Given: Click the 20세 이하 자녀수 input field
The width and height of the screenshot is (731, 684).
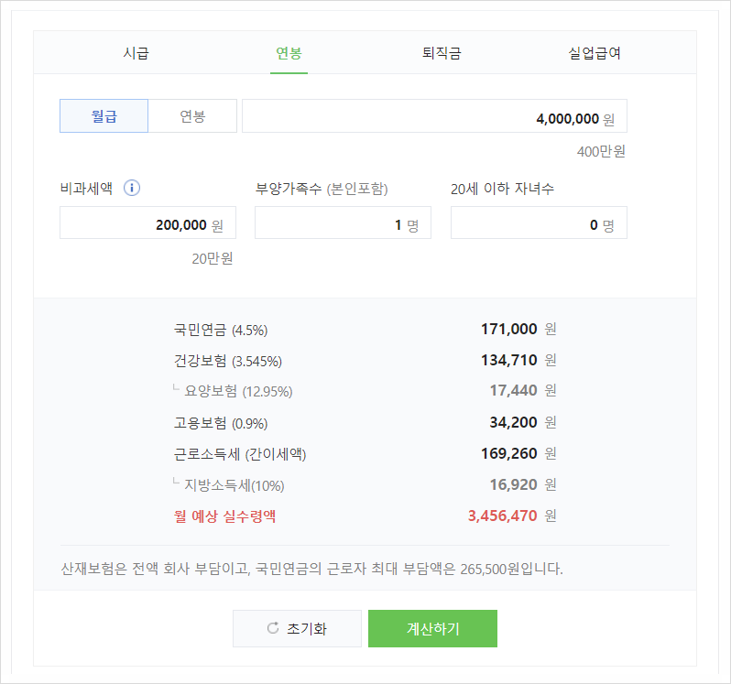Looking at the screenshot, I should pos(539,223).
